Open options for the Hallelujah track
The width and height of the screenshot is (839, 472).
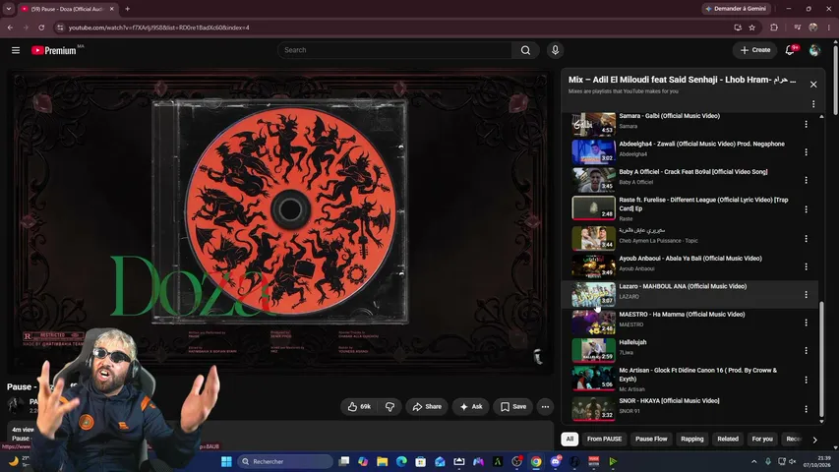(806, 350)
